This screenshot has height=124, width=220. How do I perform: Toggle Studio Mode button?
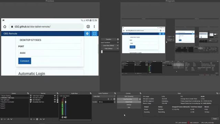(x=129, y=102)
